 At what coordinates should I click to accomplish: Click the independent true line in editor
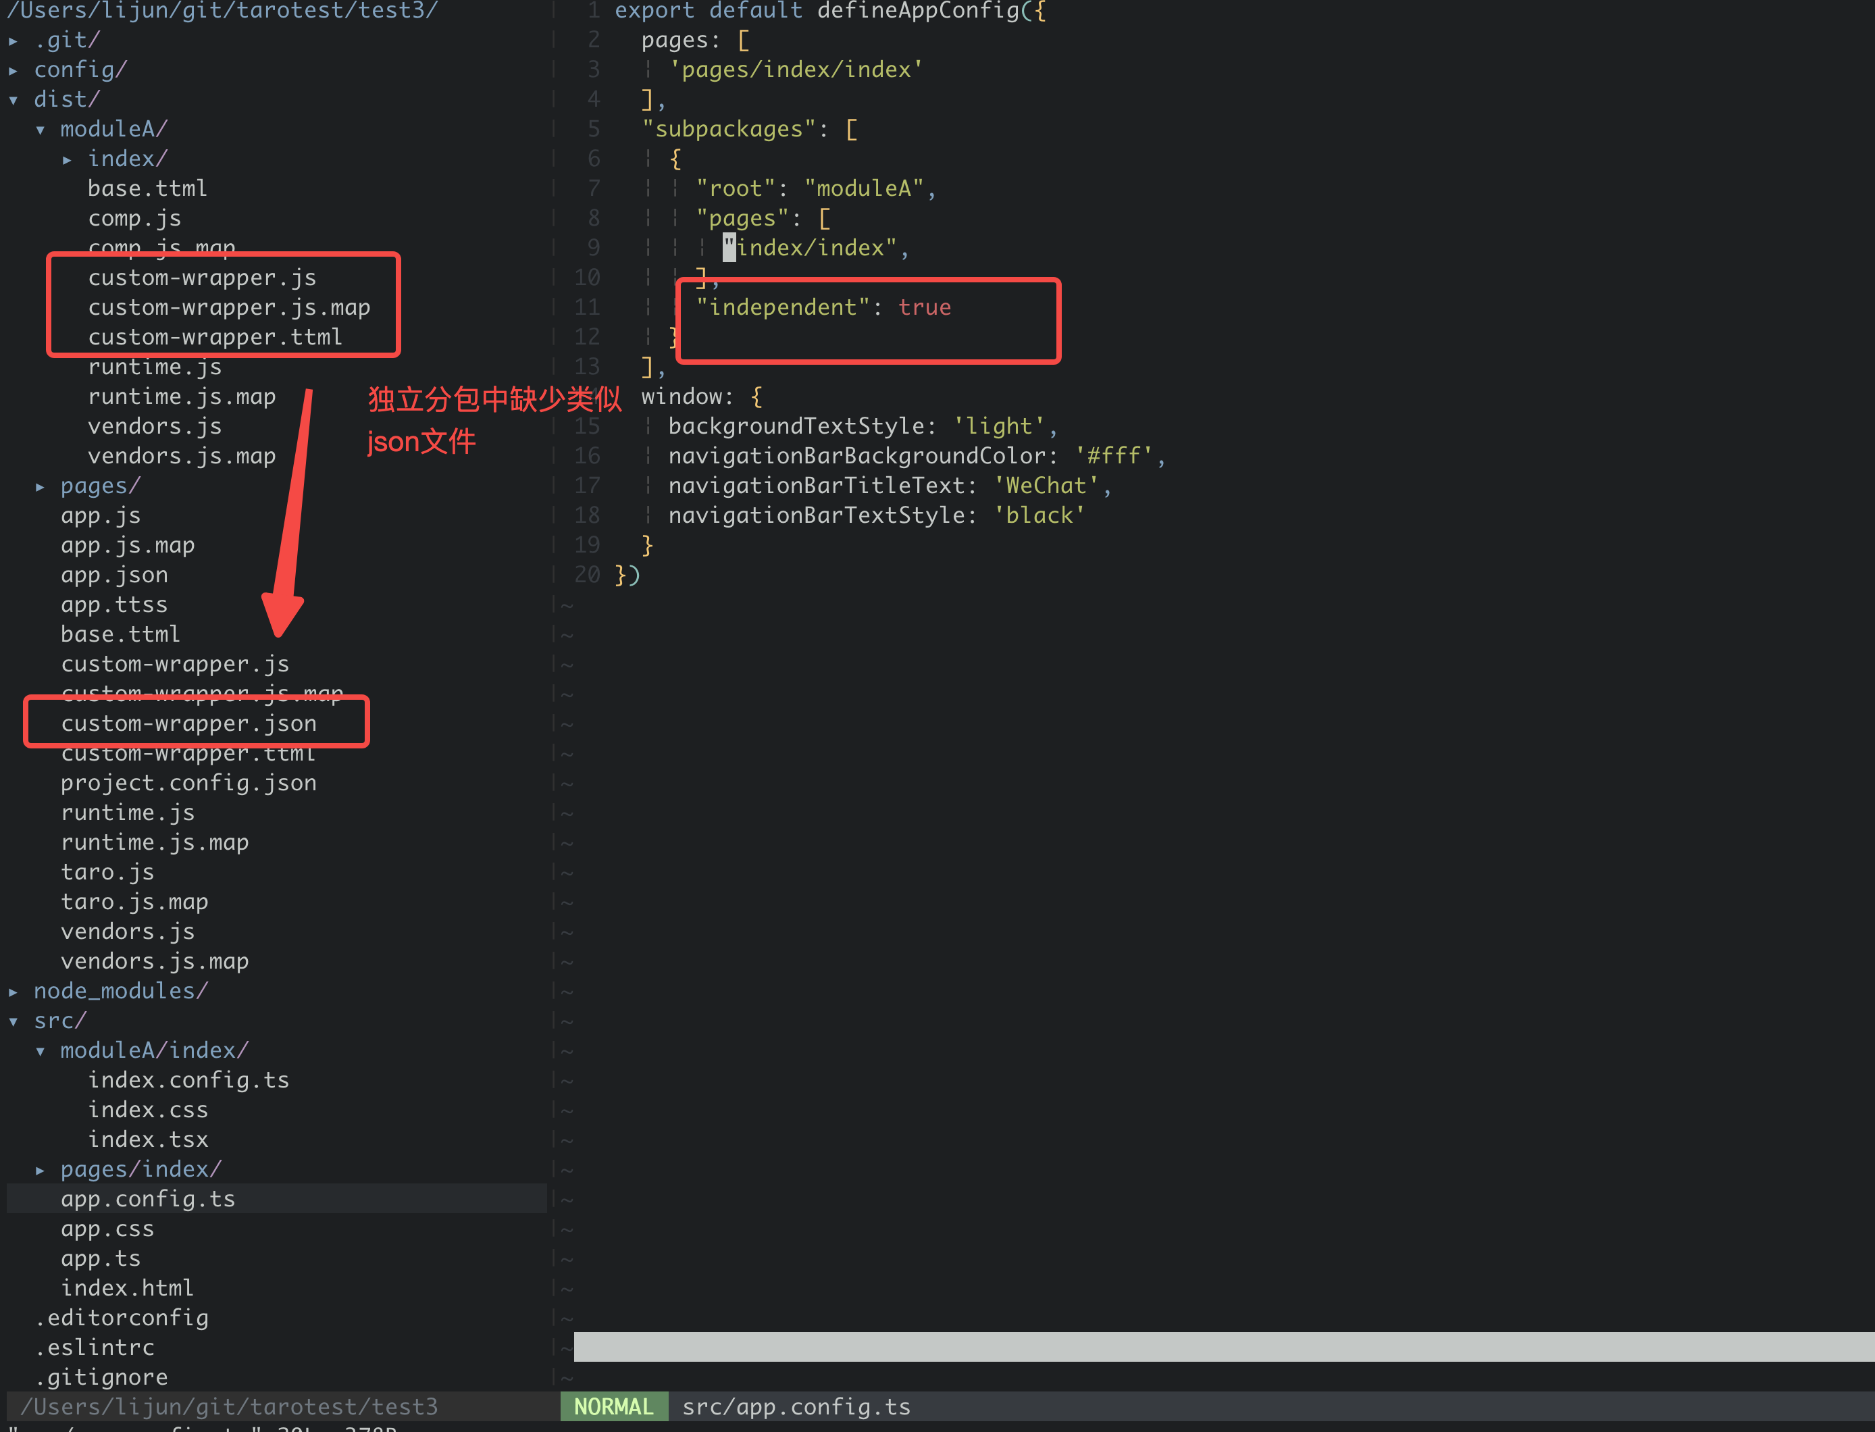(823, 307)
